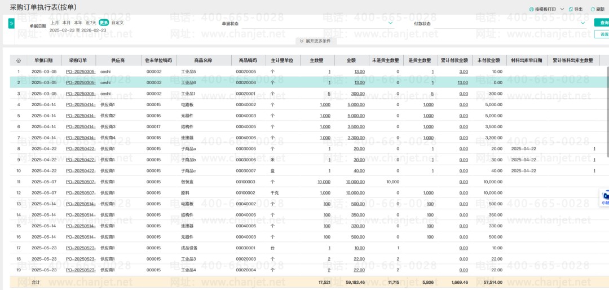
Task: Click amount 3,300.00 link in 连接器 row 7
Action: [356, 138]
